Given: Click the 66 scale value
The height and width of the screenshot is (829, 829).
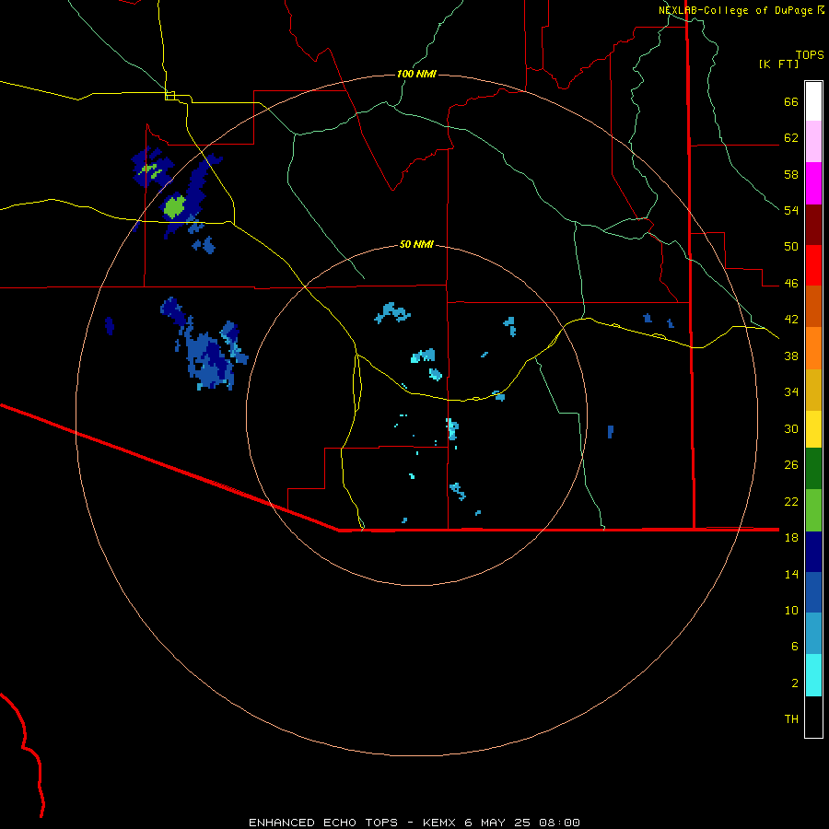Looking at the screenshot, I should 791,102.
